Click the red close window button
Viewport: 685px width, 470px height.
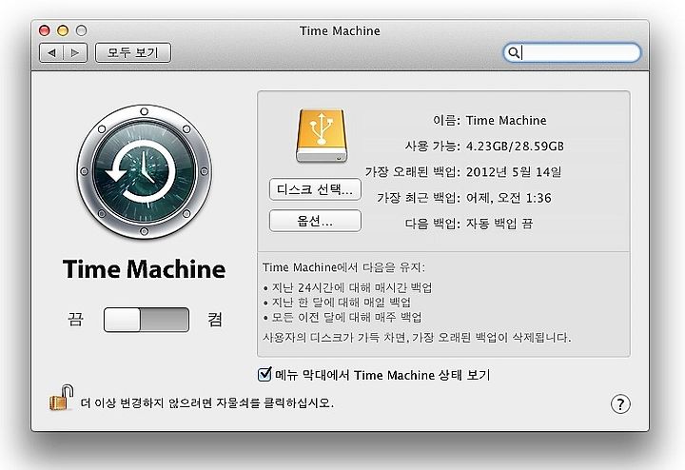[x=45, y=30]
